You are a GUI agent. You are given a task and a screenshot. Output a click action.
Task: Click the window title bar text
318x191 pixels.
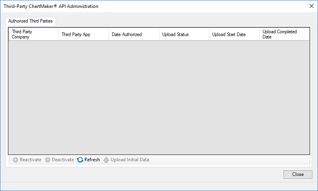pyautogui.click(x=51, y=6)
